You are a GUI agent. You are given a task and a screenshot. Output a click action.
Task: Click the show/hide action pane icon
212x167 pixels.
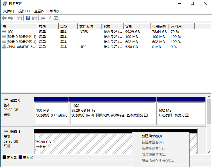click(x=35, y=18)
